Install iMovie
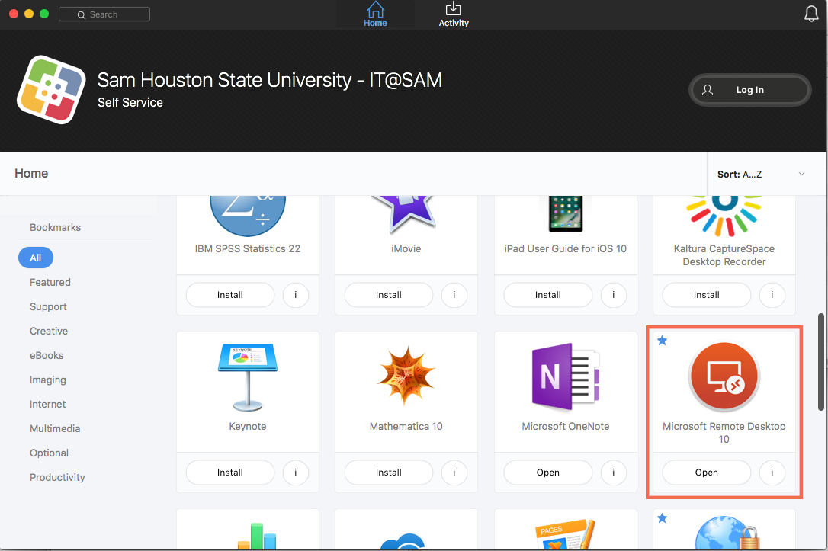Image resolution: width=828 pixels, height=551 pixels. click(x=389, y=295)
